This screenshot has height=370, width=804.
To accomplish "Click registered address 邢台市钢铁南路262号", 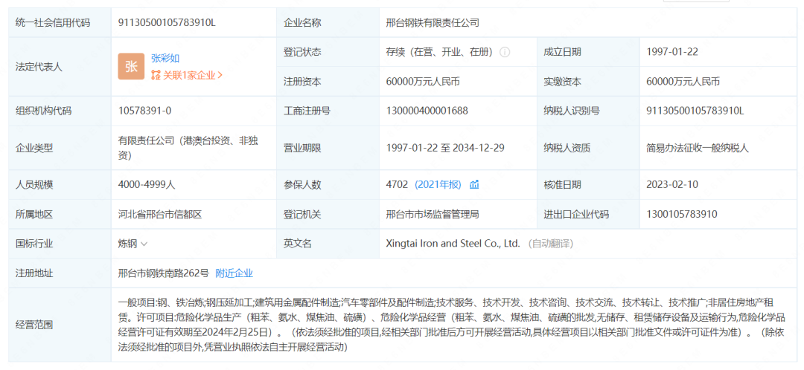I will click(163, 273).
